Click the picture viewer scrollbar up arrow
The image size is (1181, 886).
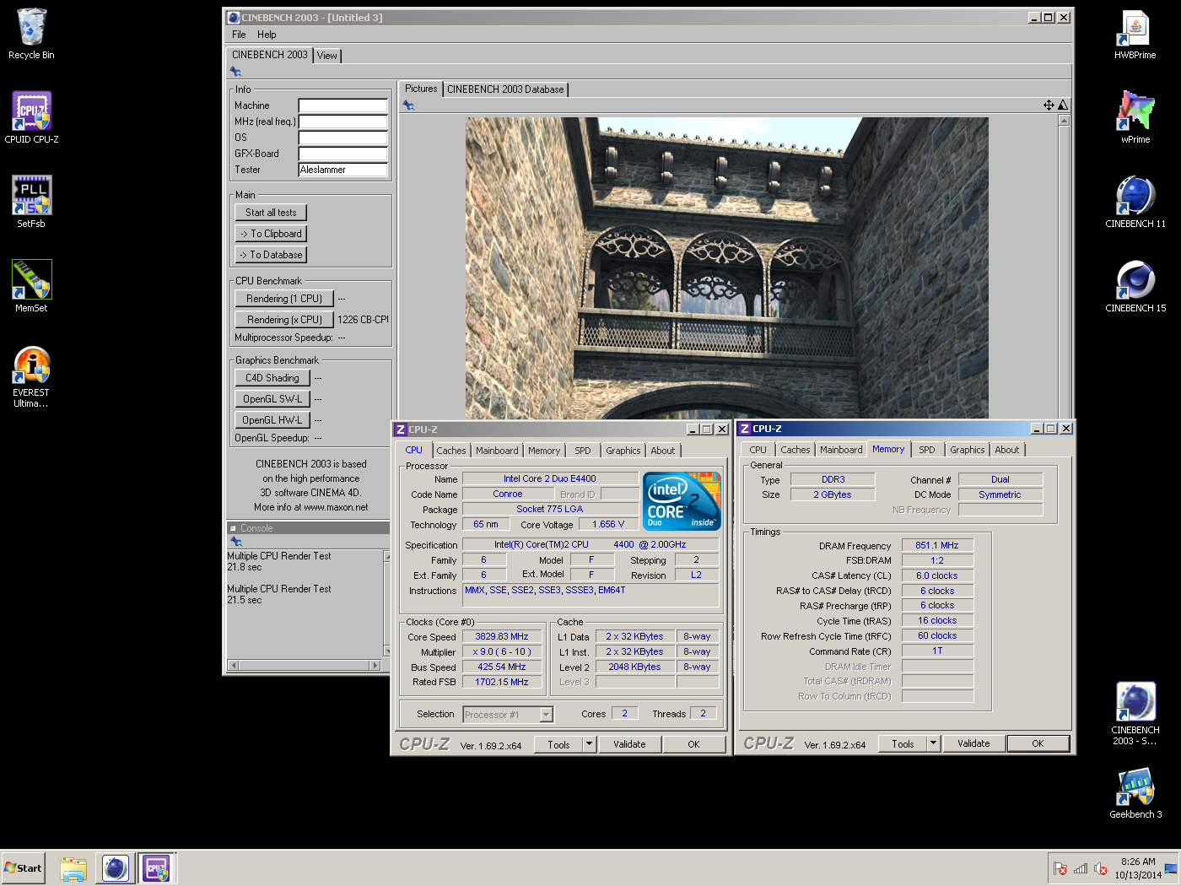click(1064, 121)
